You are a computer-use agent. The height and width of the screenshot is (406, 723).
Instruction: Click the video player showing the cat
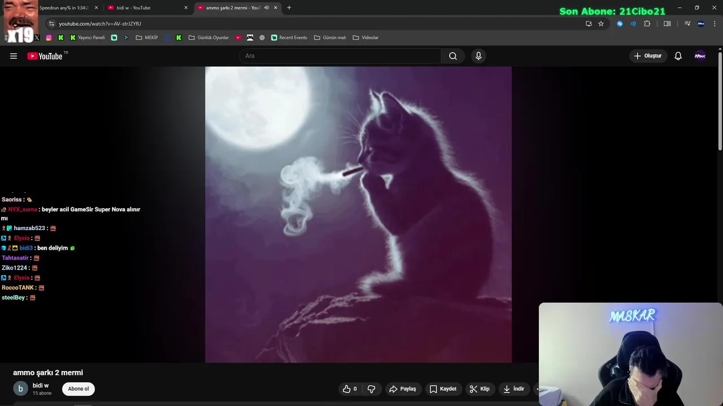coord(358,214)
